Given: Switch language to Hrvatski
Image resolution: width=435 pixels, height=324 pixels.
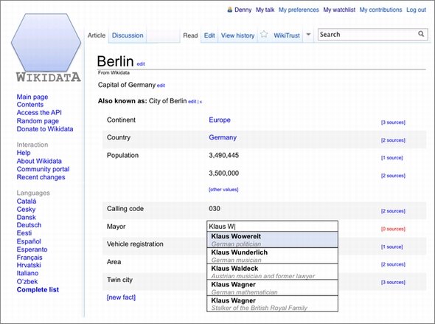Looking at the screenshot, I should point(29,266).
